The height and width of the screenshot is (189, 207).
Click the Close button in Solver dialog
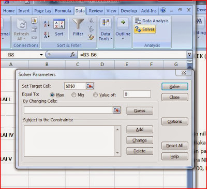coord(174,97)
